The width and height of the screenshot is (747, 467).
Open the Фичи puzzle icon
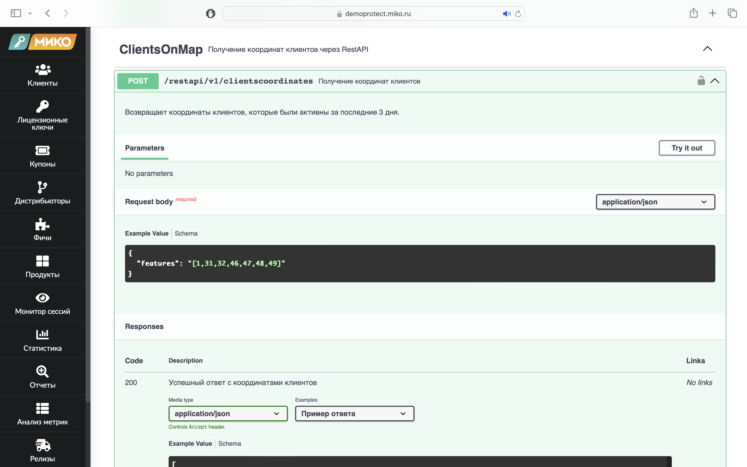pos(43,224)
